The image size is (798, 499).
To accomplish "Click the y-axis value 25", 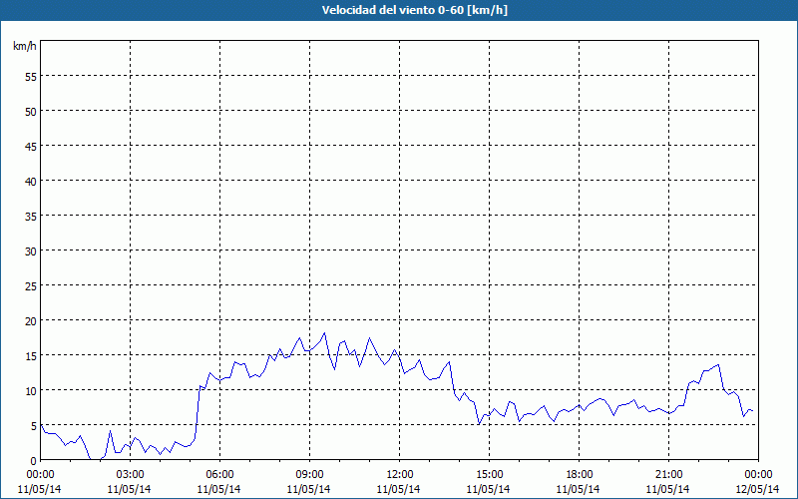I will click(31, 285).
